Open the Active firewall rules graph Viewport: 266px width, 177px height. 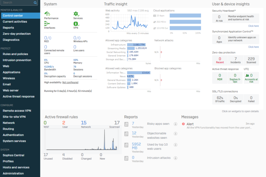pos(82,139)
